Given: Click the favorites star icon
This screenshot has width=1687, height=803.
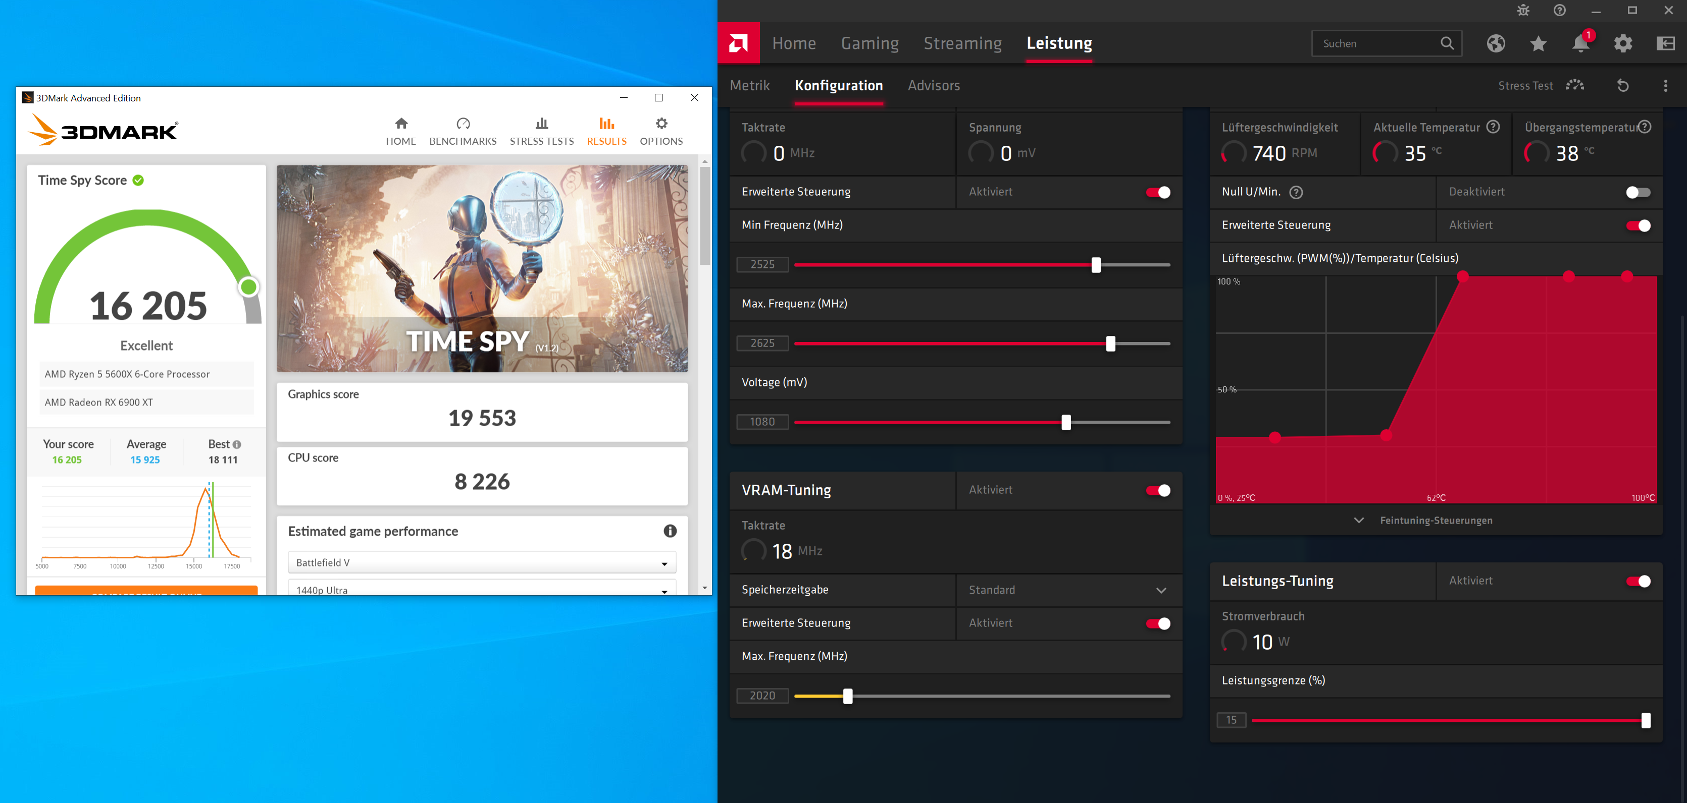Looking at the screenshot, I should click(x=1538, y=44).
